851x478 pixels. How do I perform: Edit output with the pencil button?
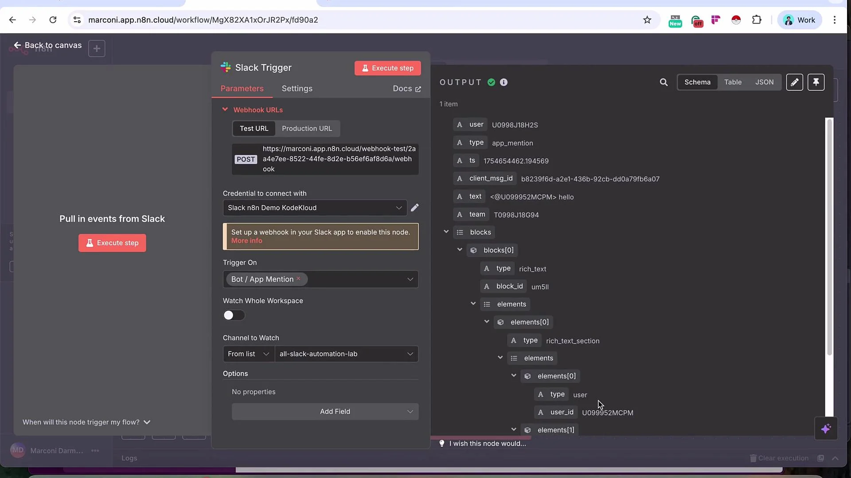(794, 82)
